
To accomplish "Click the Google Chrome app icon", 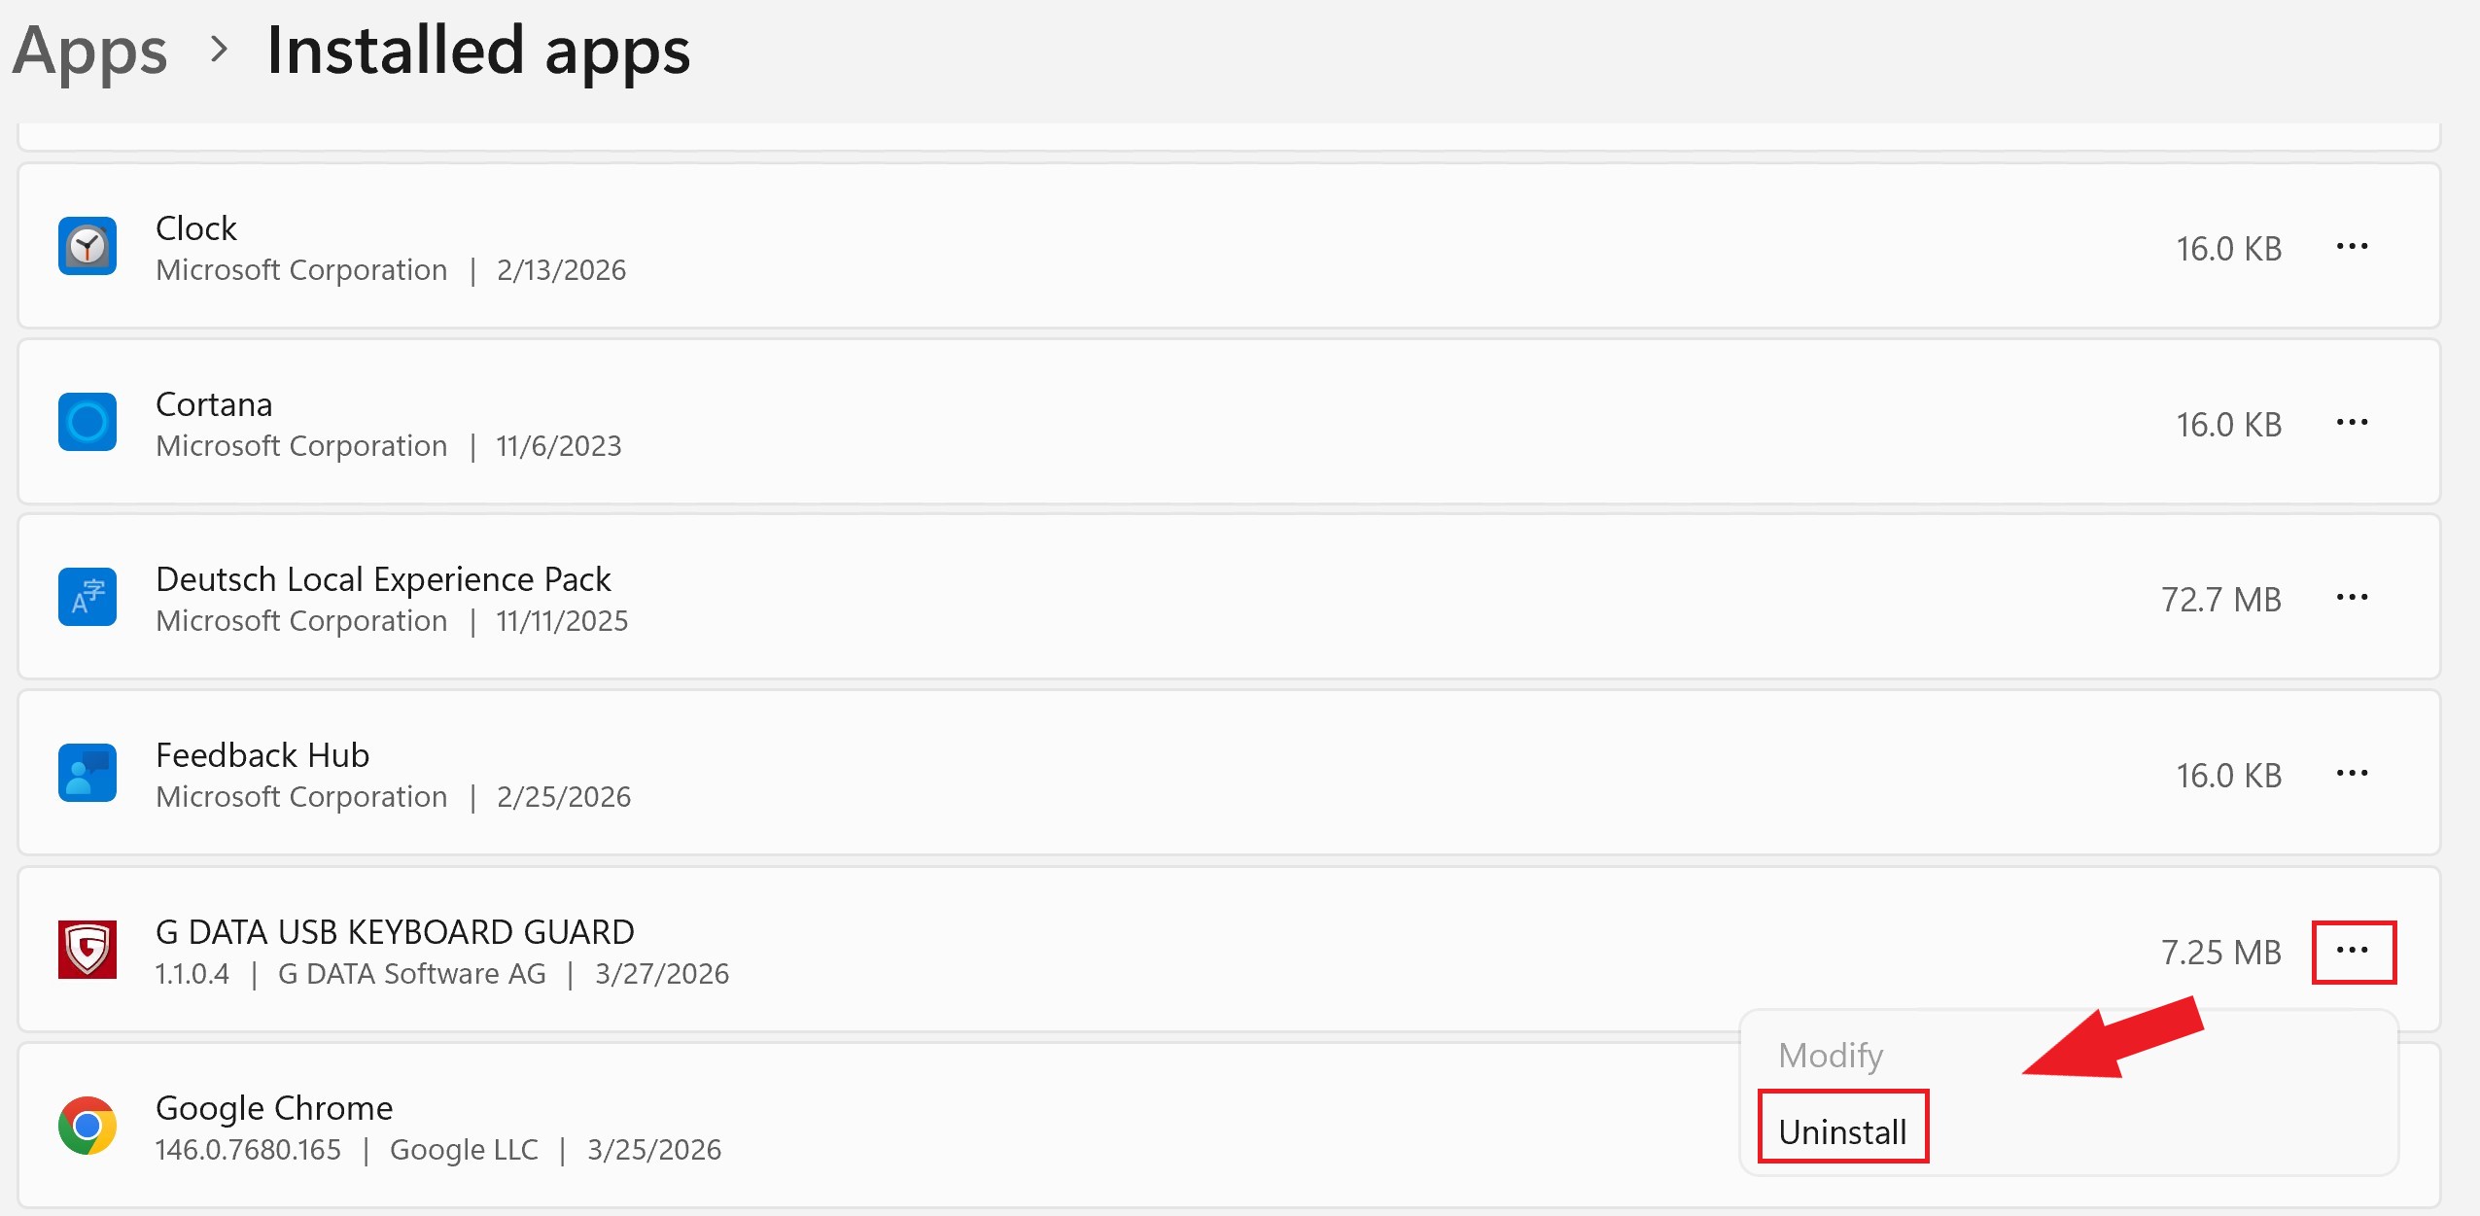I will tap(87, 1126).
